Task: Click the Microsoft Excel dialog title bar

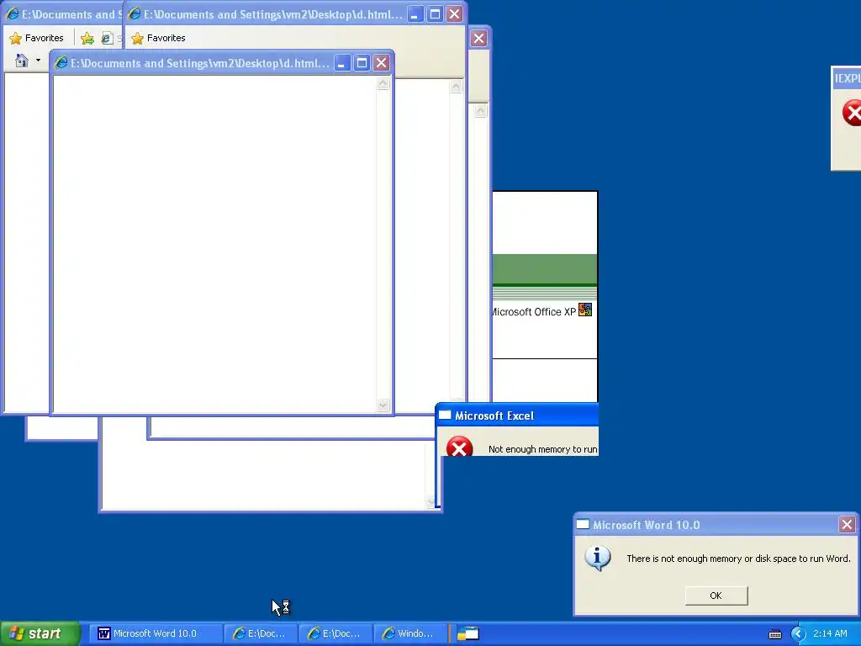Action: pos(517,416)
